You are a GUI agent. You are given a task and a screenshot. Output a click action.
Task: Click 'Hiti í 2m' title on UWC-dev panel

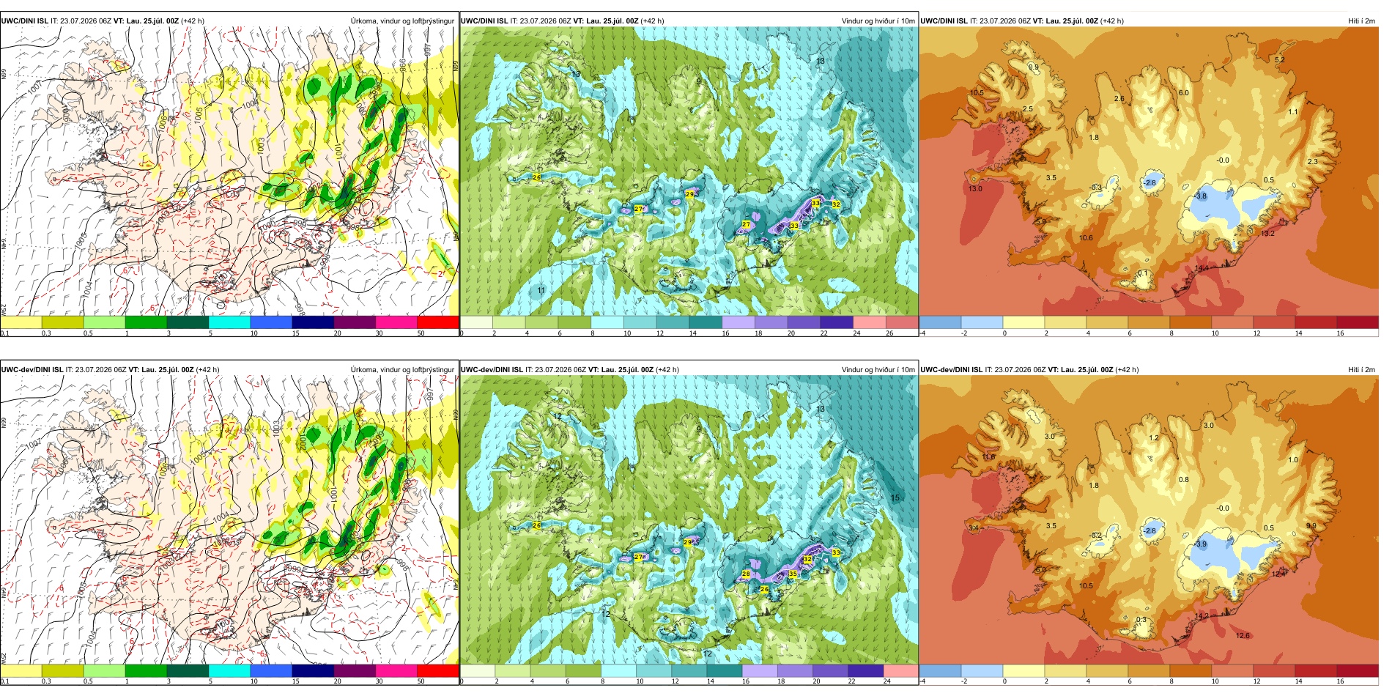1361,370
